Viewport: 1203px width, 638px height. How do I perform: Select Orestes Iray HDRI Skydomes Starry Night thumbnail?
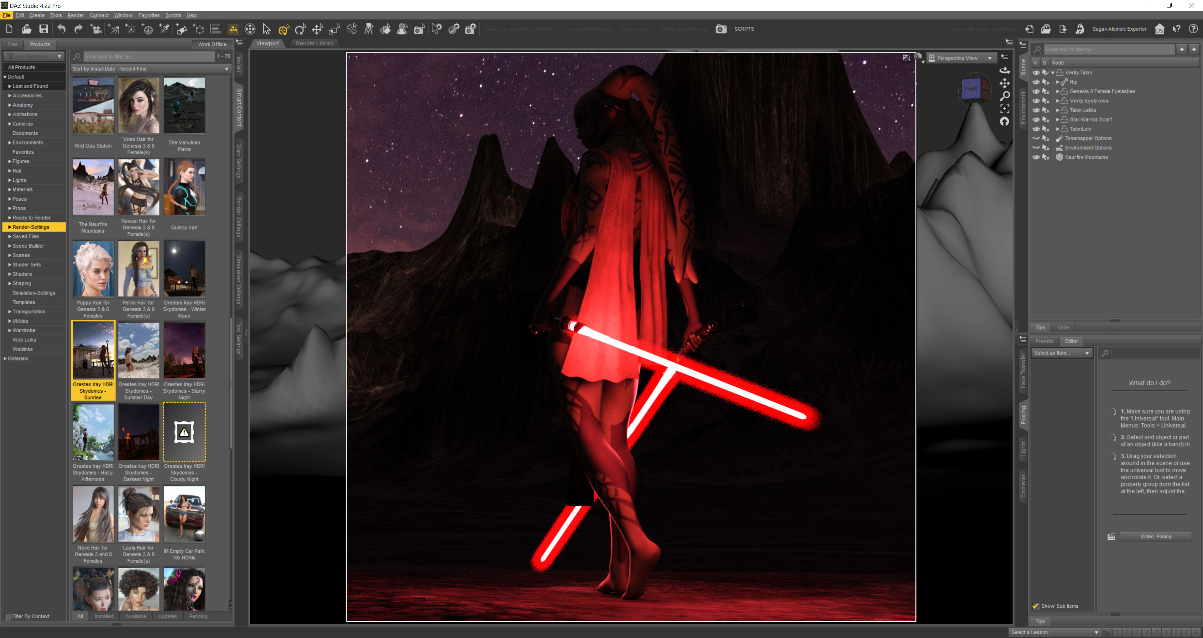click(184, 351)
